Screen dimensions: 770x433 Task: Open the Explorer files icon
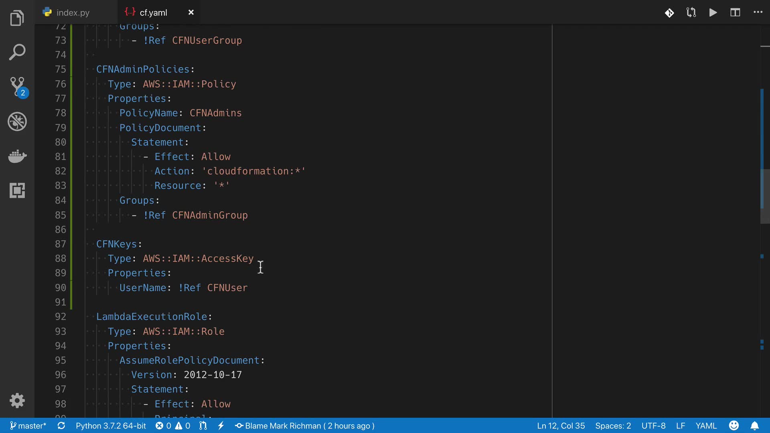[17, 18]
